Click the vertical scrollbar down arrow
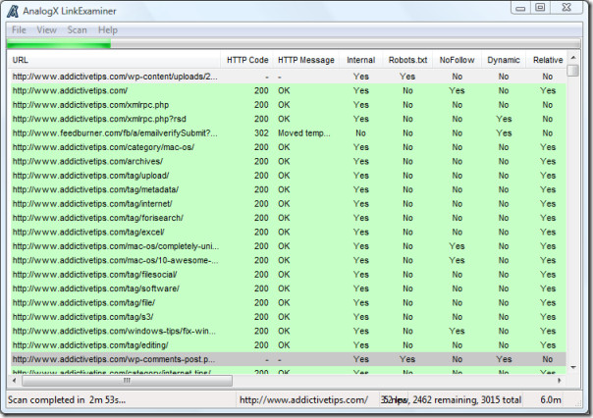 tap(573, 367)
